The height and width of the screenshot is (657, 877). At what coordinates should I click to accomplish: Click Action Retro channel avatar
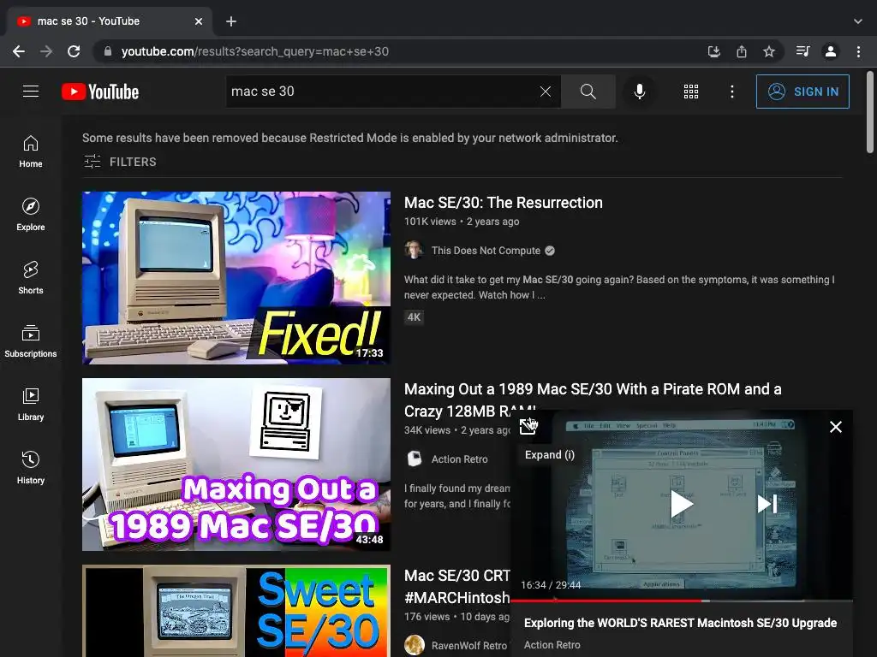414,459
